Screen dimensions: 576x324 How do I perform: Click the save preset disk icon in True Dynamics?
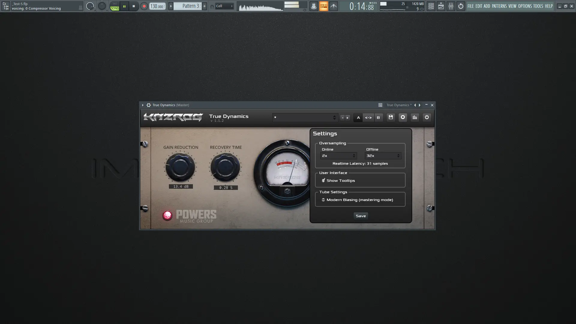[391, 118]
